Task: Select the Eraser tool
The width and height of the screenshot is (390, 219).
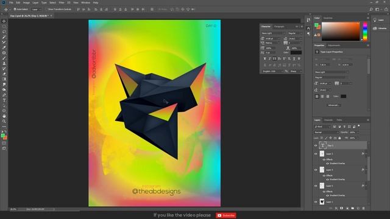Action: [x=4, y=74]
